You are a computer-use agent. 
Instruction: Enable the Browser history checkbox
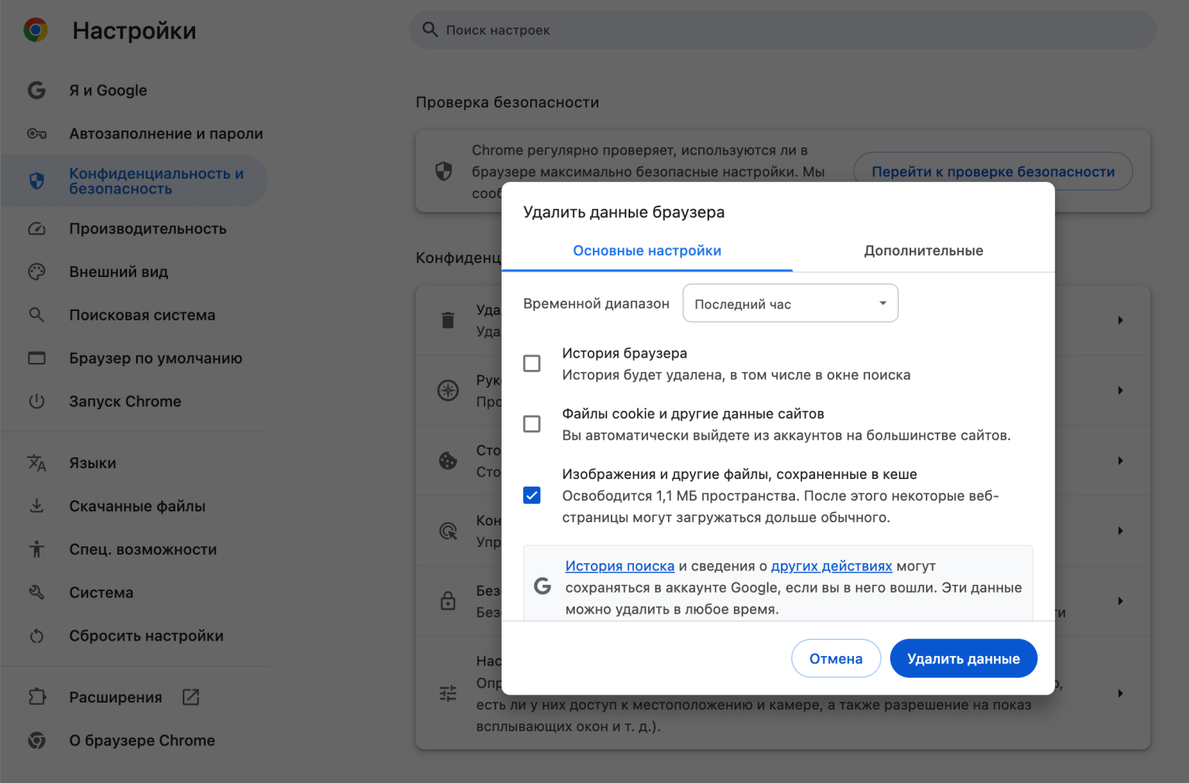point(532,364)
